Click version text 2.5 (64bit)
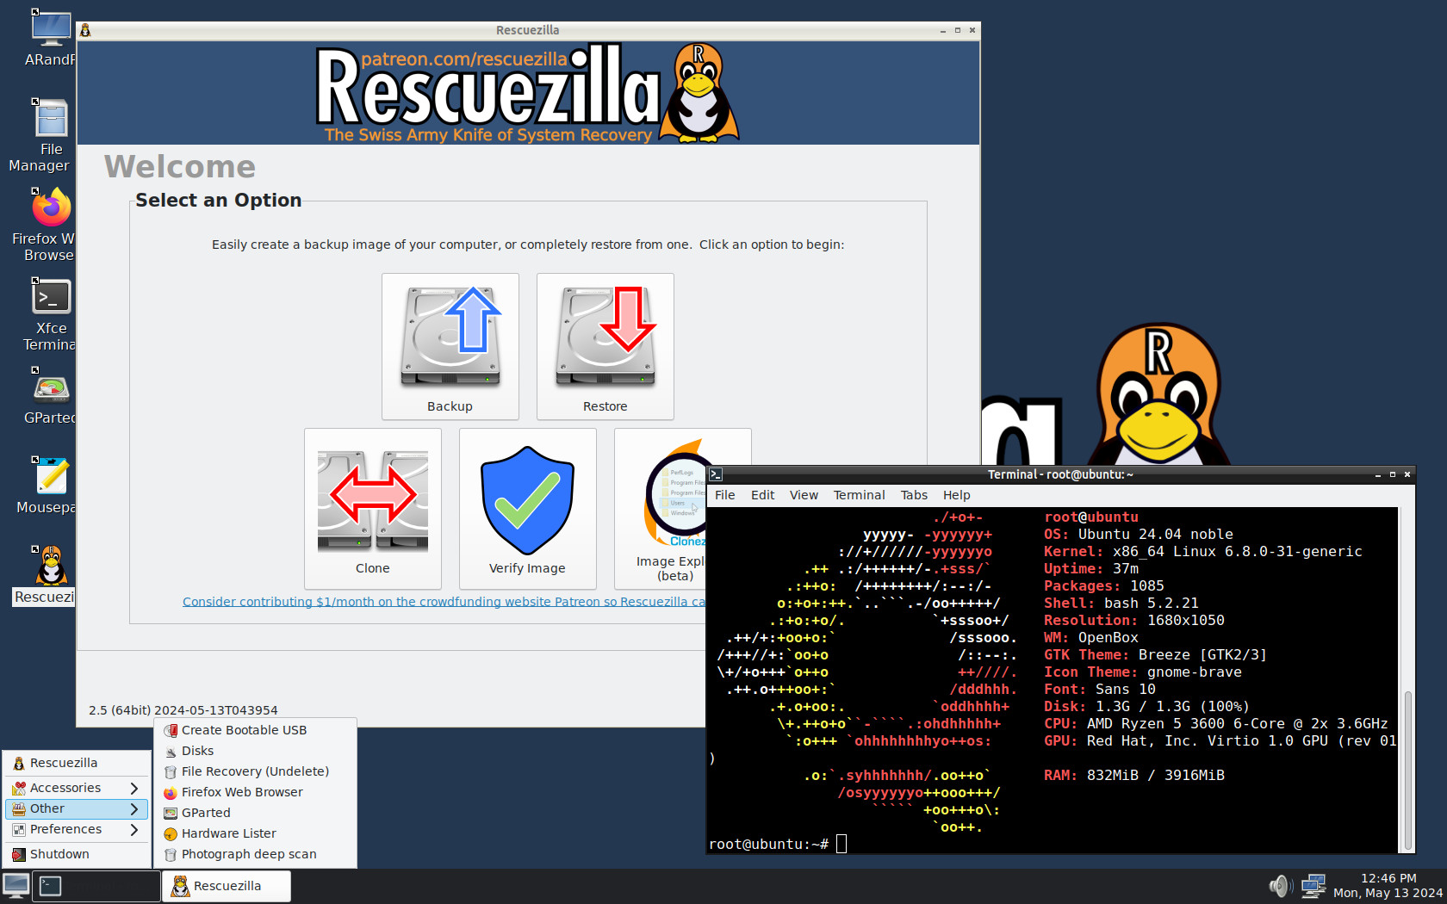Viewport: 1447px width, 904px height. [x=183, y=710]
